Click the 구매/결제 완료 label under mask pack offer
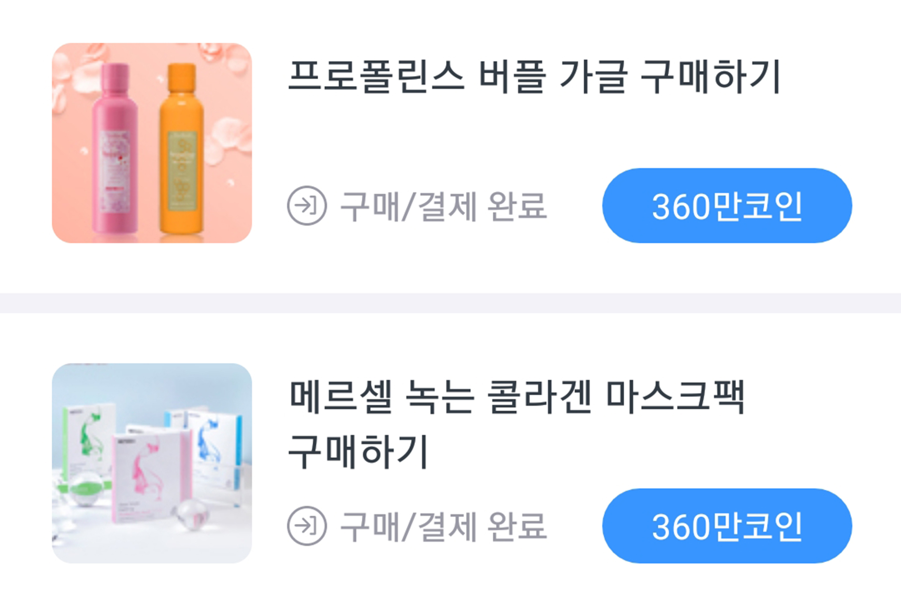Viewport: 901px width, 601px height. [443, 526]
